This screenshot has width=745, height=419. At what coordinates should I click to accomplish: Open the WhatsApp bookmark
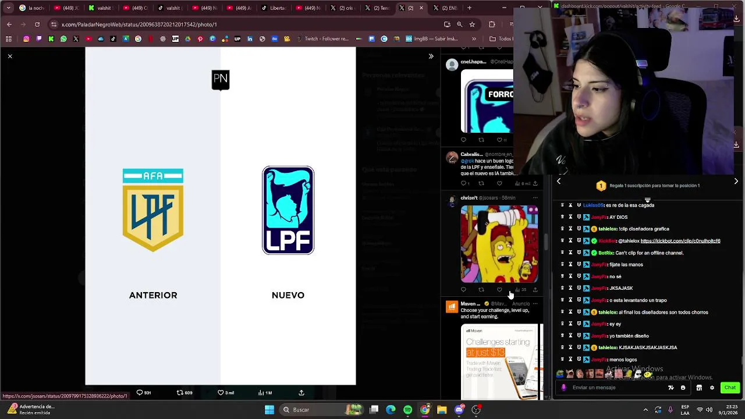click(63, 39)
